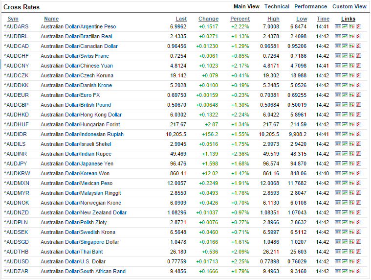Click quote table icon for AUDHKD row
Image resolution: width=371 pixels, height=280 pixels.
pyautogui.click(x=338, y=115)
